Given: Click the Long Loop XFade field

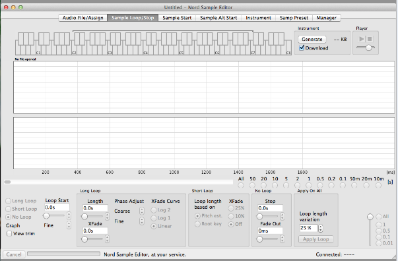Looking at the screenshot, I should click(95, 231).
